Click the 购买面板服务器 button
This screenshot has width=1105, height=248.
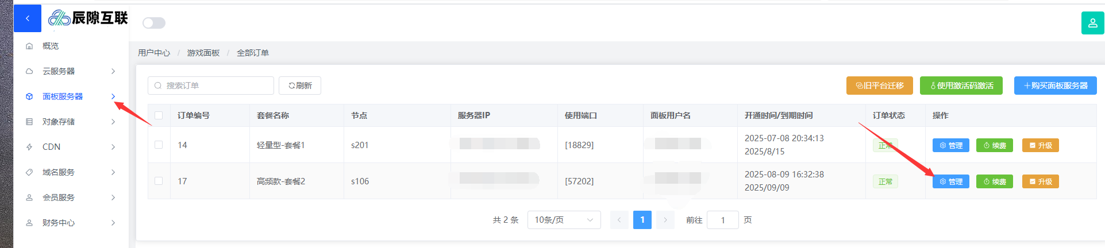(1055, 86)
